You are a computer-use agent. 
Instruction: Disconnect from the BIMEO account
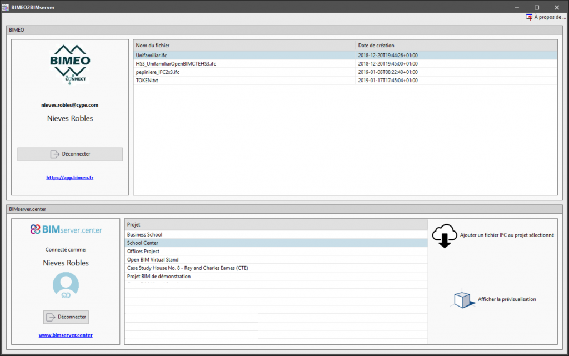point(70,154)
